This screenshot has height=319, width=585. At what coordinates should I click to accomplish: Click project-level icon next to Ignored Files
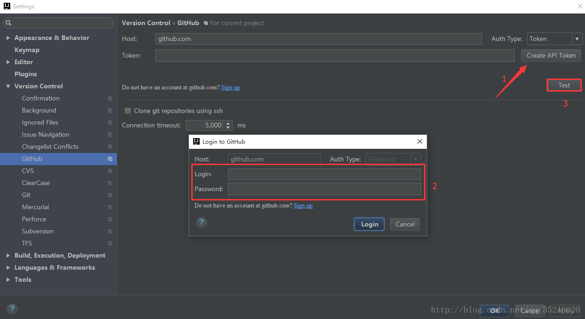[x=110, y=123]
